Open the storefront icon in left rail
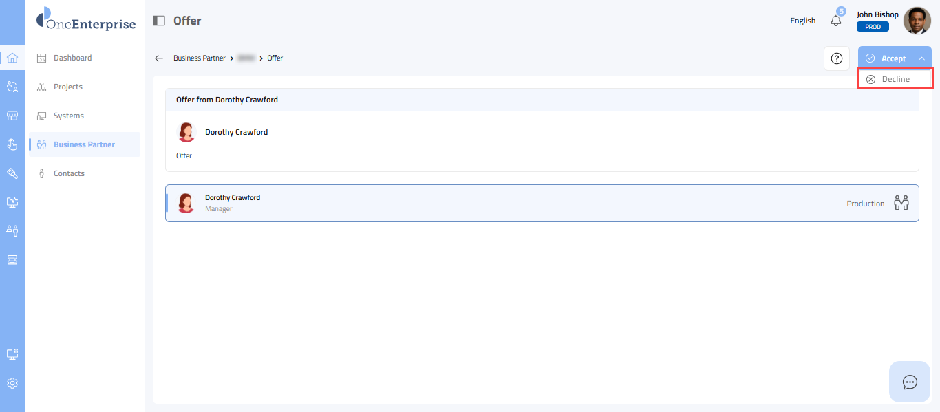 12,116
